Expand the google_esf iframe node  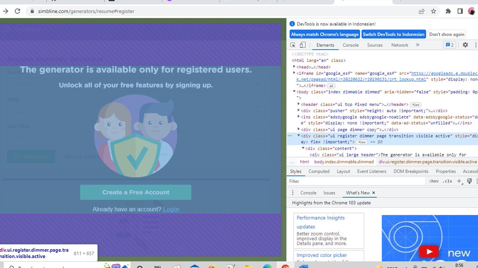point(294,73)
